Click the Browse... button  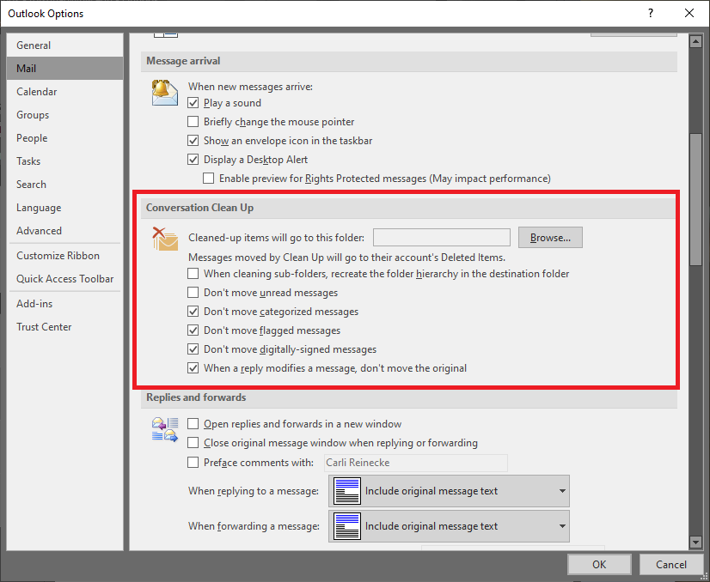tap(550, 238)
